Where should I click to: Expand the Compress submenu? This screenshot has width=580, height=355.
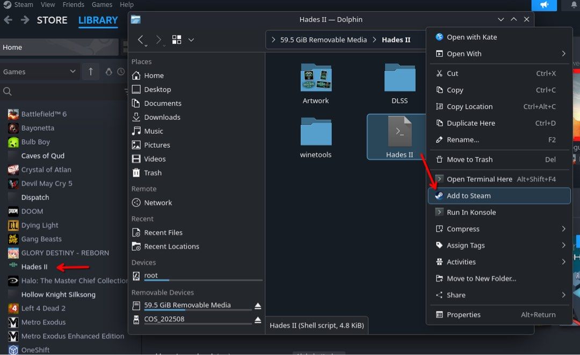coord(499,229)
